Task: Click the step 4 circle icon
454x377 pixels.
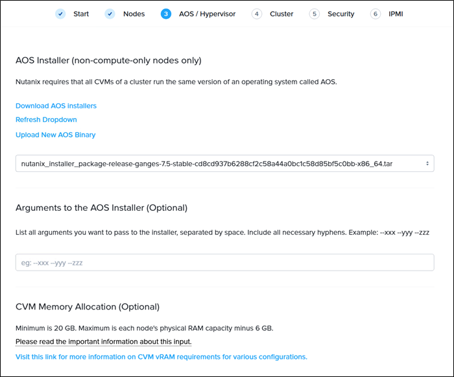Action: coord(257,14)
